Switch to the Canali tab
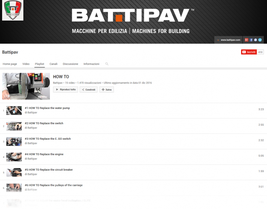The image size is (267, 209). (53, 64)
